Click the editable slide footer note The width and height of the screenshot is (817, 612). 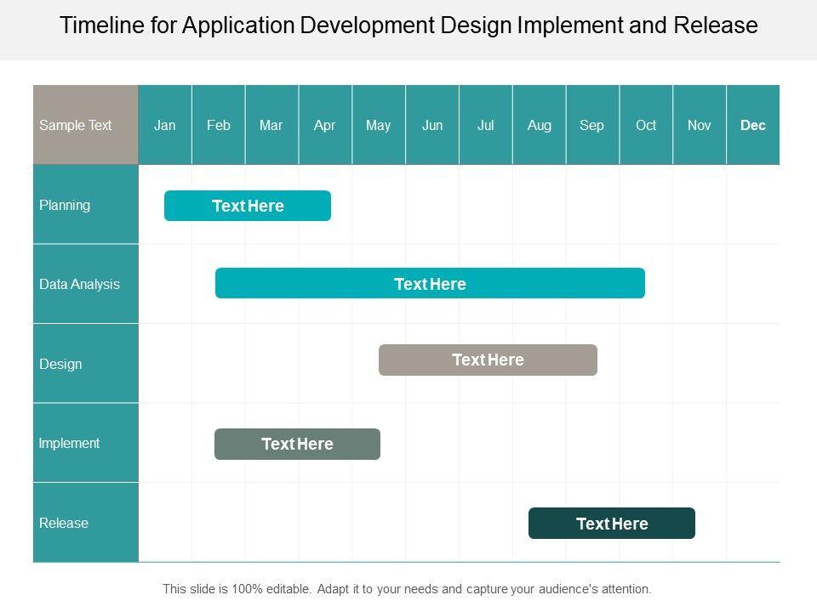(407, 588)
